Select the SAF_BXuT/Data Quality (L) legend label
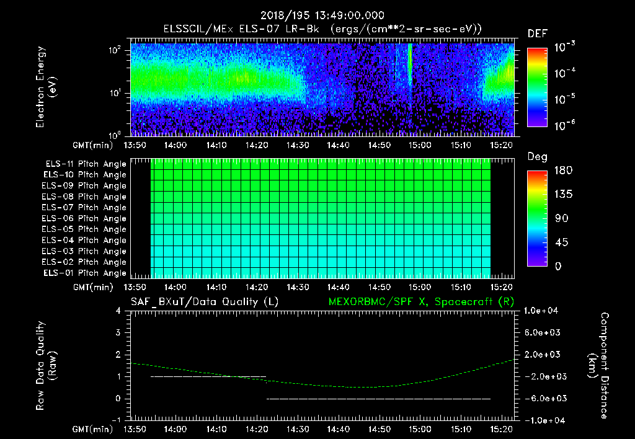635x439 pixels. pos(204,301)
